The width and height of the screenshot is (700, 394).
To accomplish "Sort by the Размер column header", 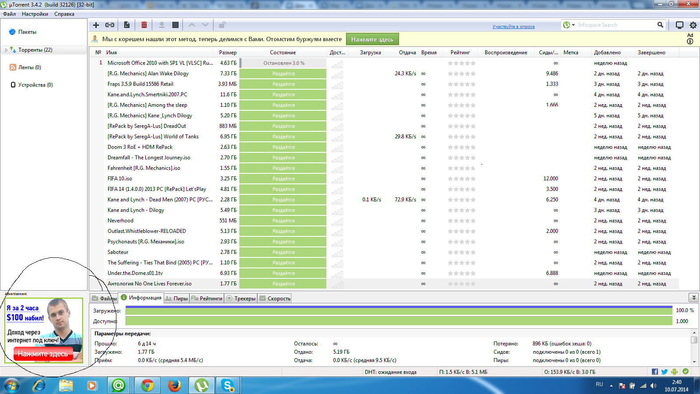I will point(227,53).
